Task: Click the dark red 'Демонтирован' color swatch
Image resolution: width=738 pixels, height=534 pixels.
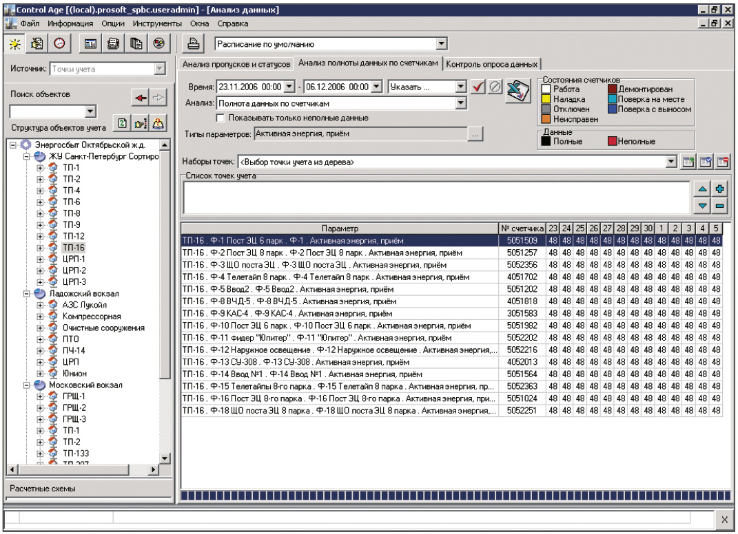Action: click(x=612, y=89)
